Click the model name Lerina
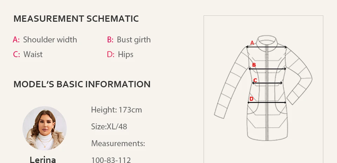 (43, 160)
